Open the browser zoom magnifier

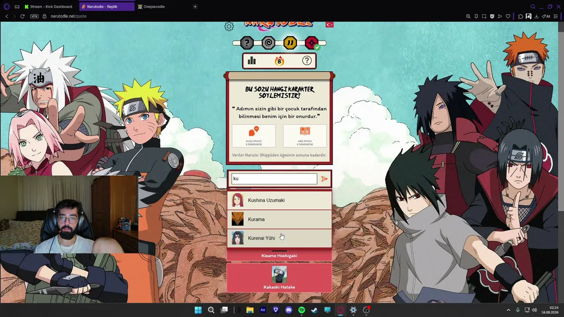(x=468, y=16)
